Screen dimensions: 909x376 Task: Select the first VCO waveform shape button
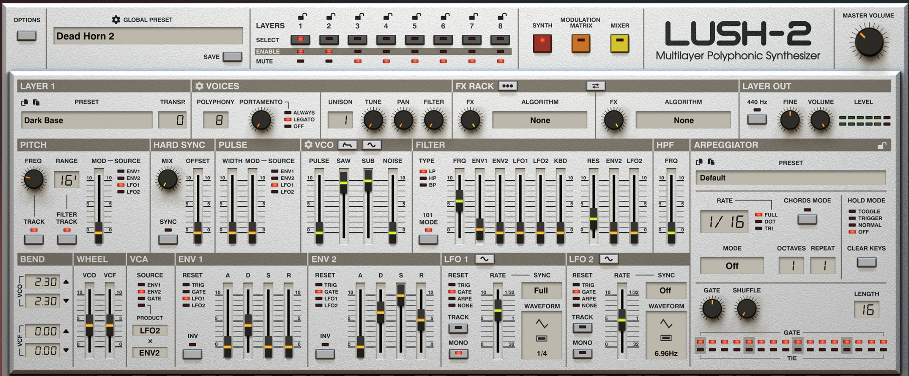point(347,145)
